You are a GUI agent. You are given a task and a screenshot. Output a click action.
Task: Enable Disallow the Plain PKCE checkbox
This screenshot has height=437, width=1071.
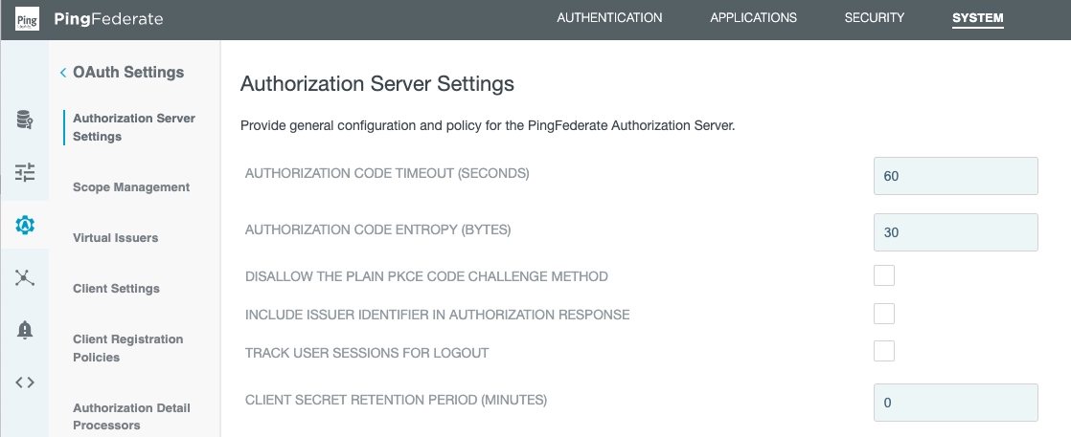tap(884, 276)
